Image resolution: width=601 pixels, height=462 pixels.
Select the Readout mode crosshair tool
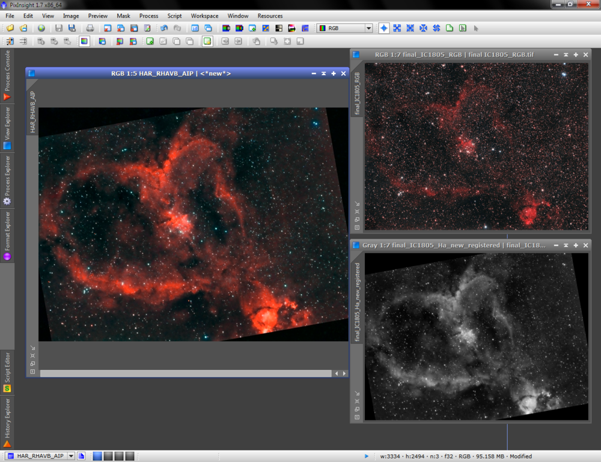pyautogui.click(x=383, y=28)
